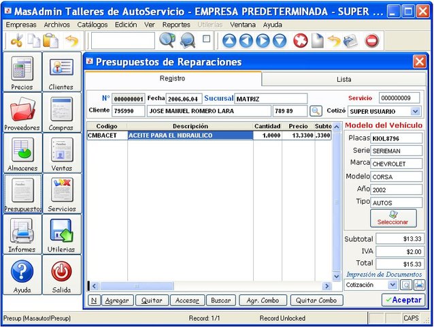The height and width of the screenshot is (327, 434).
Task: Click the new blank page icon
Action: pos(317,41)
